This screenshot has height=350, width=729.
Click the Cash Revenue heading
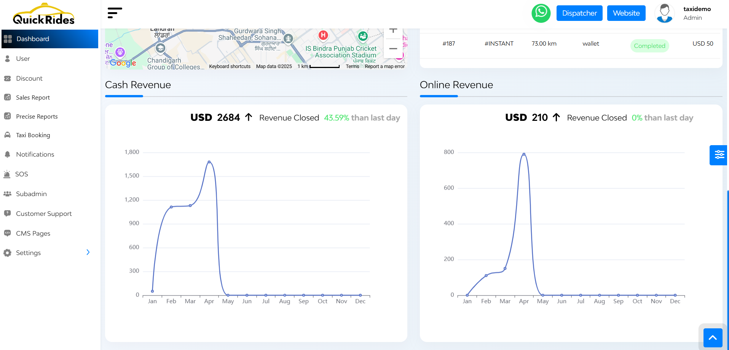138,85
